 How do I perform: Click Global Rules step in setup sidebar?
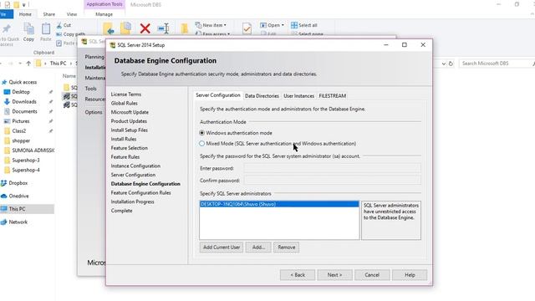coord(125,103)
